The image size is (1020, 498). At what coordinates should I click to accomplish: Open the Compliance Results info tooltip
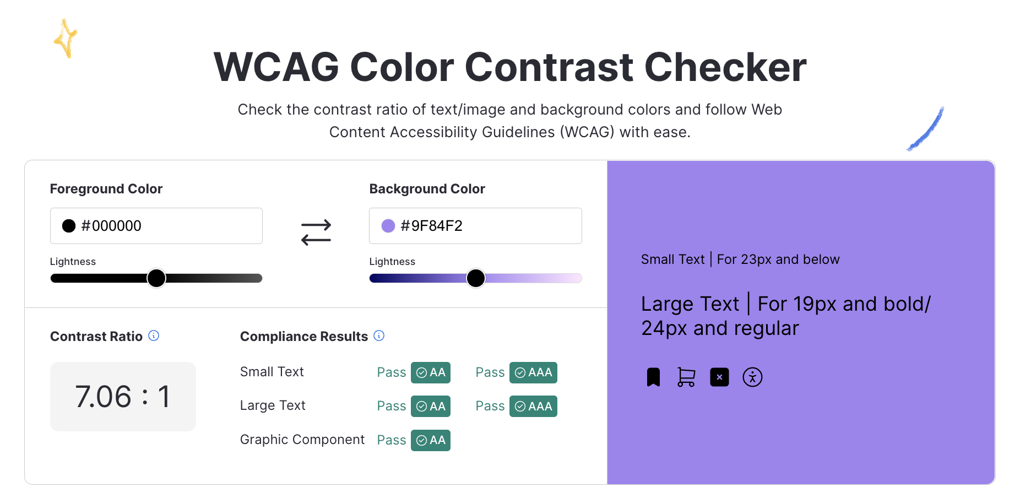pyautogui.click(x=379, y=335)
